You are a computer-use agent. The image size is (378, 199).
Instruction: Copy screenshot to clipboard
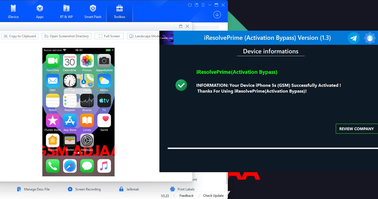click(20, 36)
